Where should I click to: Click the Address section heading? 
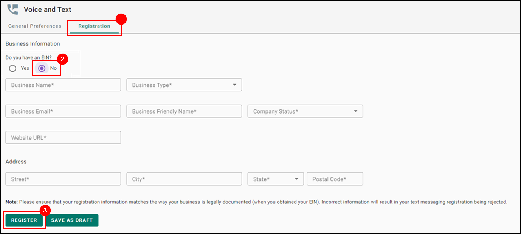[x=16, y=162]
